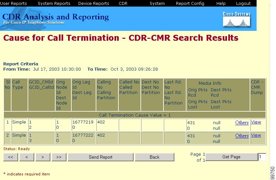Click the GCID_CMId column header
The image size is (276, 180).
41,95
